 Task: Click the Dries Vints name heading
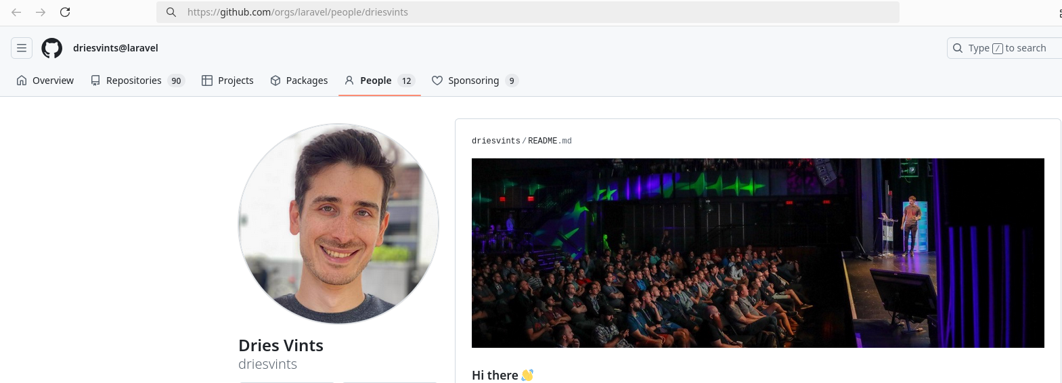tap(281, 345)
